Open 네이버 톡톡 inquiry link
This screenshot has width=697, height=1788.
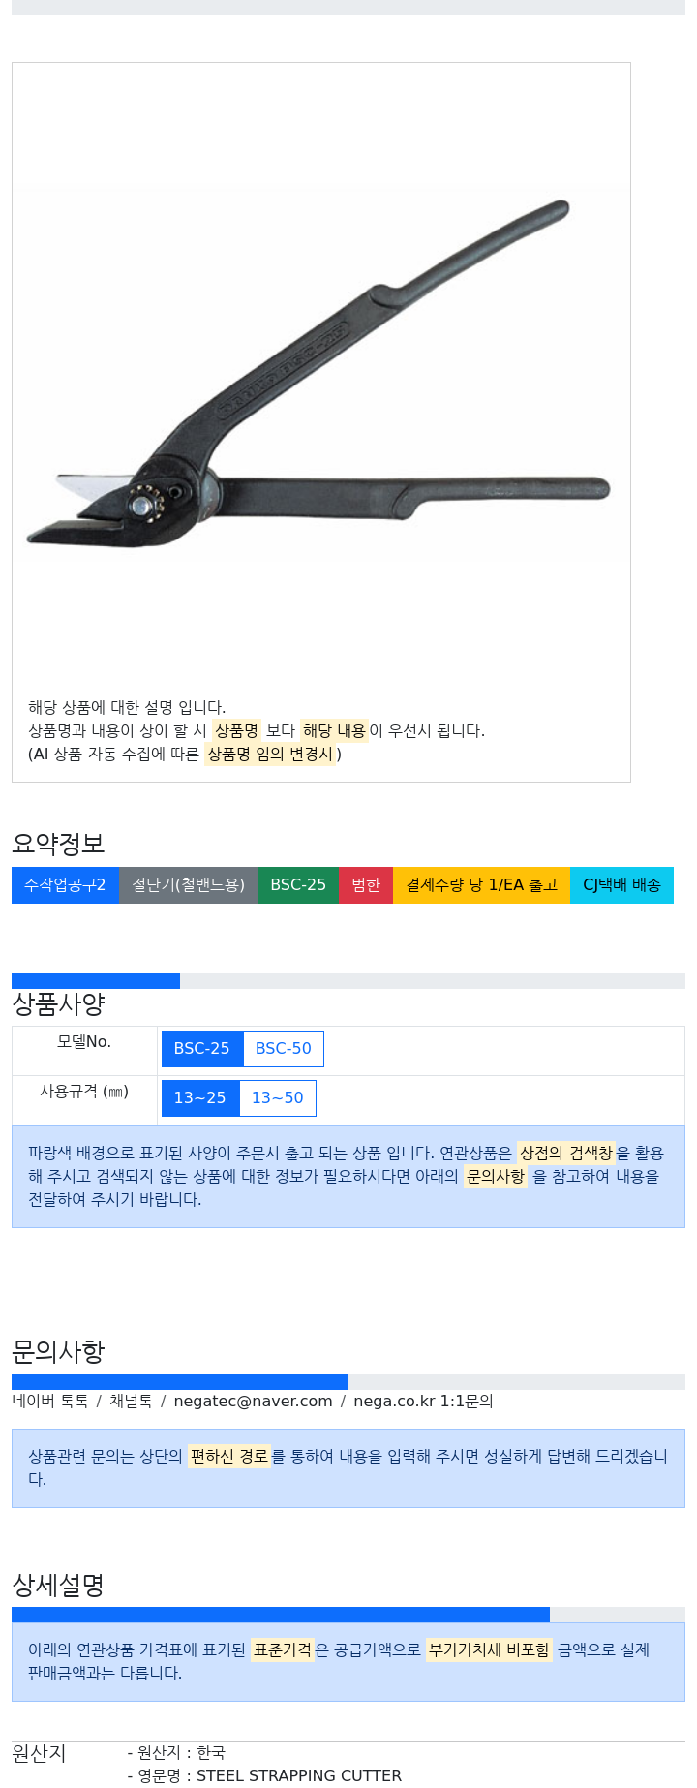[50, 1402]
